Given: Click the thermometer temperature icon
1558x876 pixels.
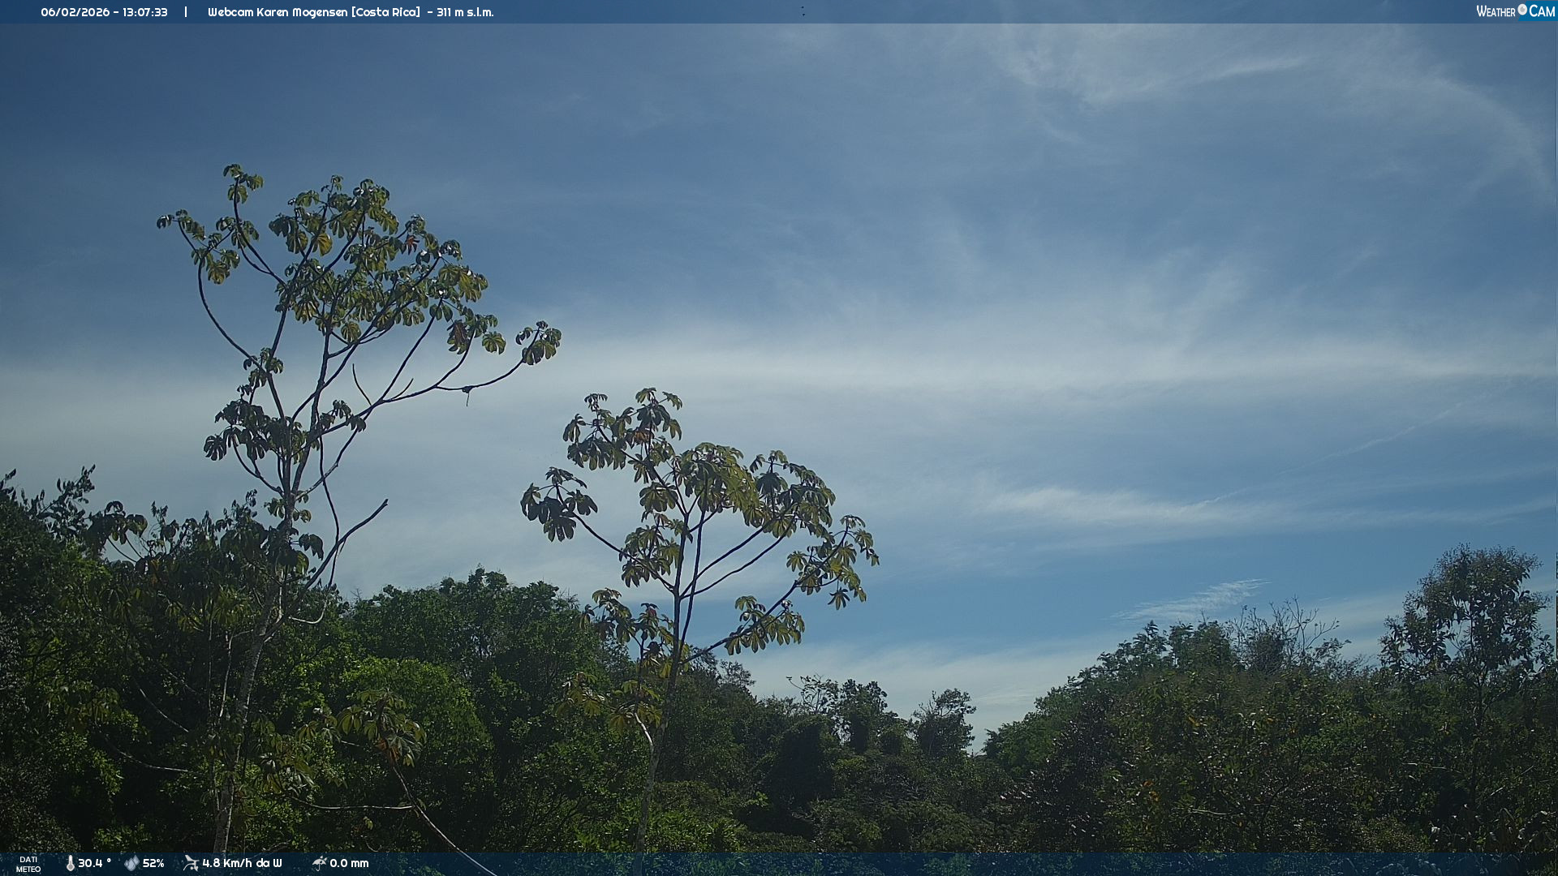Looking at the screenshot, I should coord(70,863).
